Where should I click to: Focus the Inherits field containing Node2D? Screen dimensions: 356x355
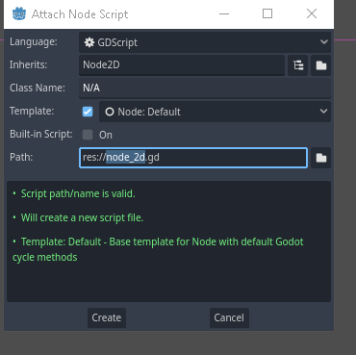[182, 65]
